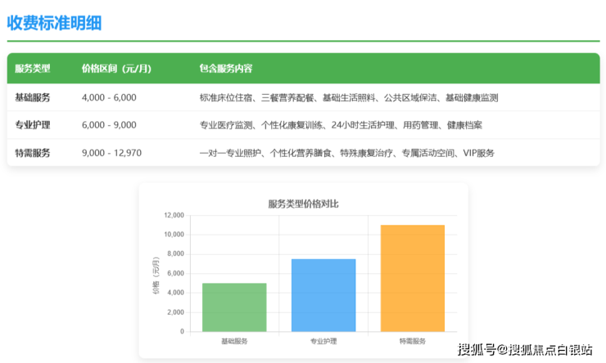The height and width of the screenshot is (363, 606).
Task: Select the 服务类型 column header
Action: (x=33, y=69)
